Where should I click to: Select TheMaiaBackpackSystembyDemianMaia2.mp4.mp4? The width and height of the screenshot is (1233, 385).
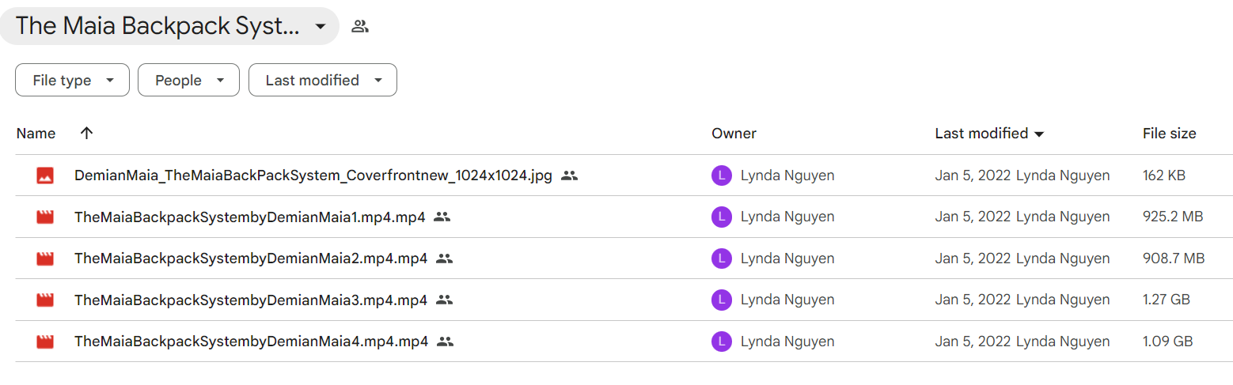[251, 259]
